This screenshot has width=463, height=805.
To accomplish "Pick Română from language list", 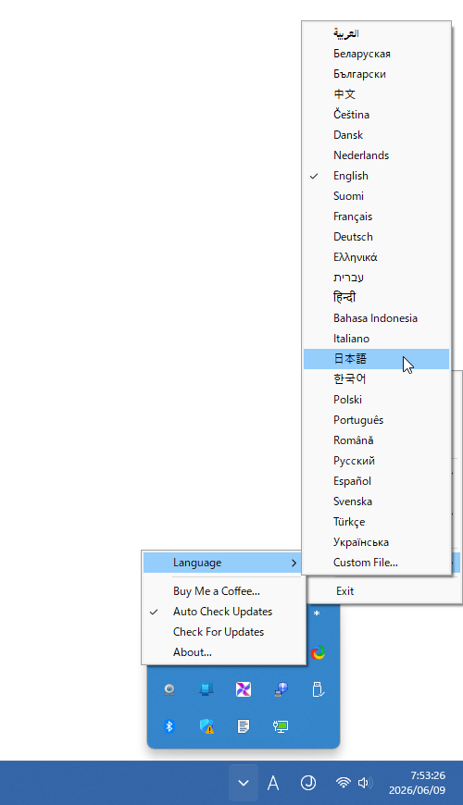I will (376, 440).
